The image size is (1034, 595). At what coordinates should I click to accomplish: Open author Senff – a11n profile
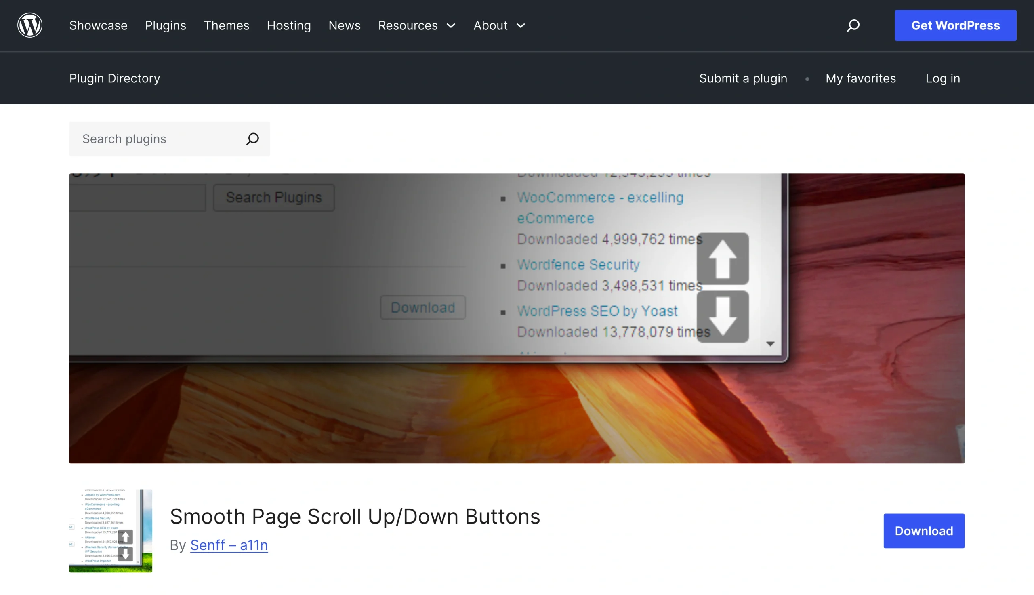click(x=229, y=545)
